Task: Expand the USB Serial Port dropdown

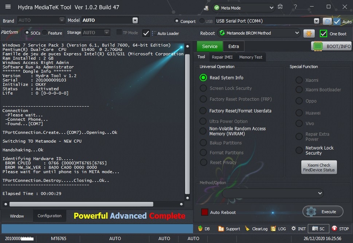Action: [317, 21]
